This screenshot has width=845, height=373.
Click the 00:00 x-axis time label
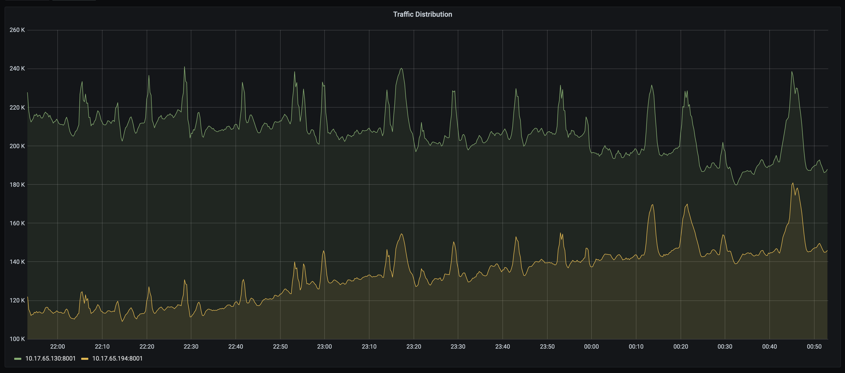(591, 346)
